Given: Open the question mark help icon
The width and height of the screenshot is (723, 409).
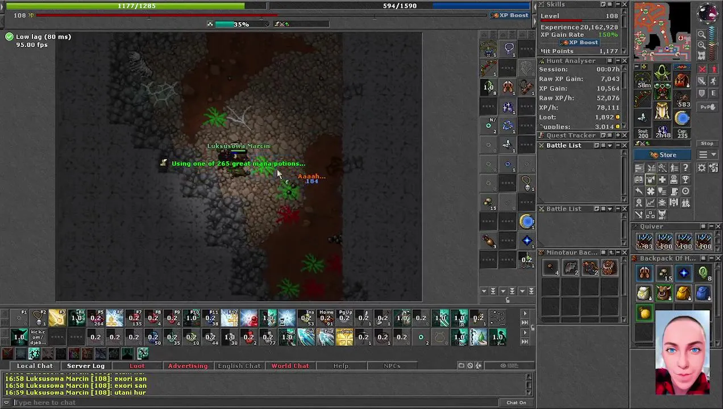Looking at the screenshot, I should point(686,168).
